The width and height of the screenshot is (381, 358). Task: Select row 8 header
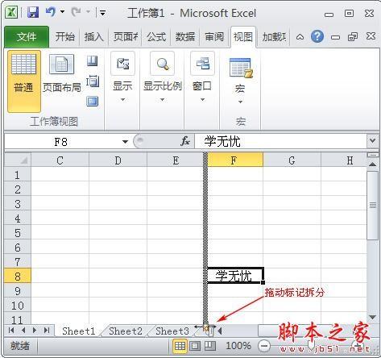coord(18,276)
